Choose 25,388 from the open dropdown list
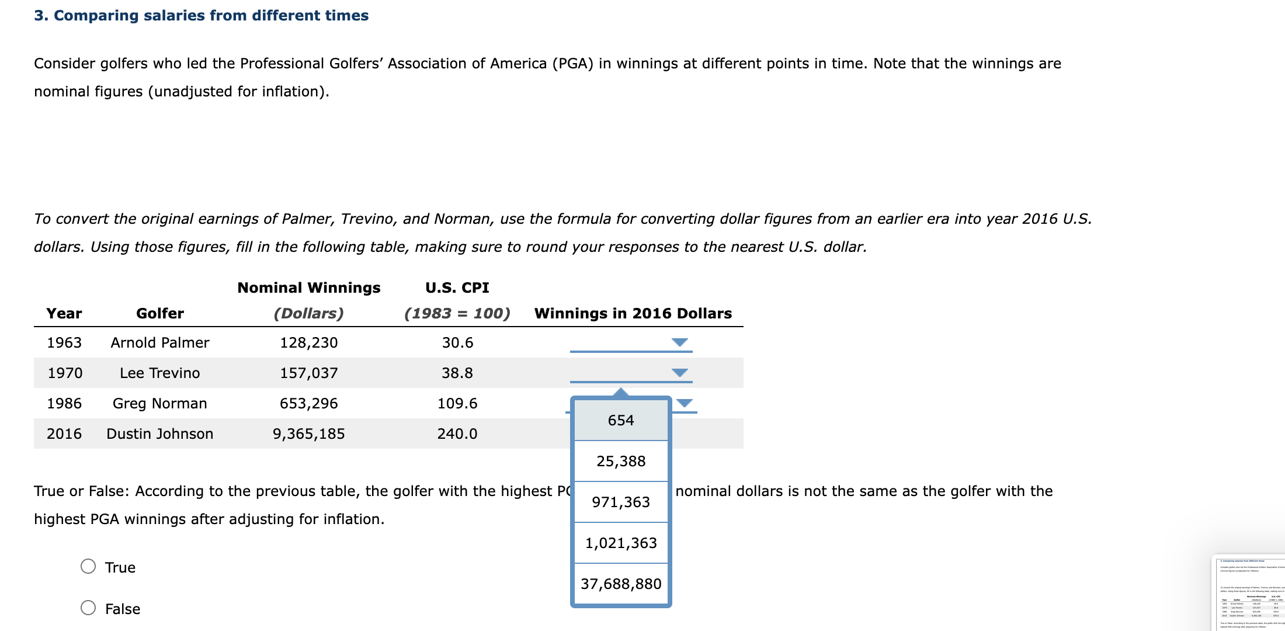Viewport: 1285px width, 631px height. point(620,461)
